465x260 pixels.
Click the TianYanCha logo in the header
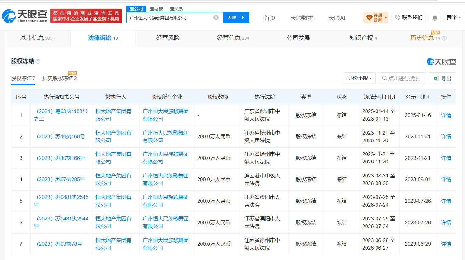point(25,16)
